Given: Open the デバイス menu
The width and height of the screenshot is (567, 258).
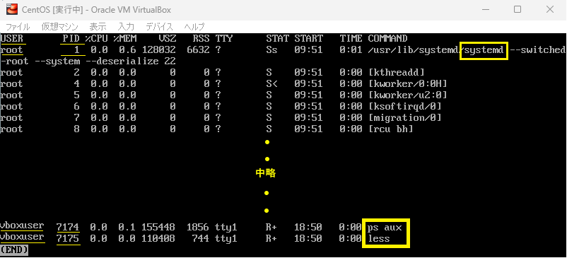Looking at the screenshot, I should [x=160, y=27].
